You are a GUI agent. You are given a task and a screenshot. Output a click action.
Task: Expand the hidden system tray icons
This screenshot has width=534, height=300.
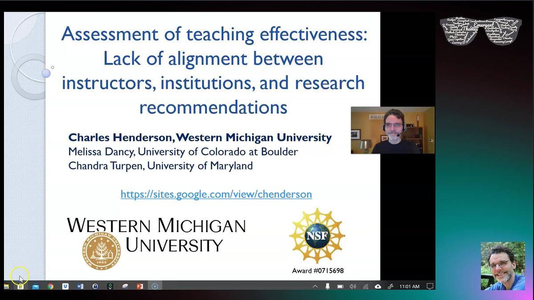[315, 287]
